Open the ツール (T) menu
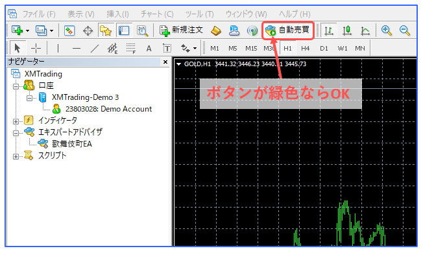423x253 pixels. (x=200, y=14)
